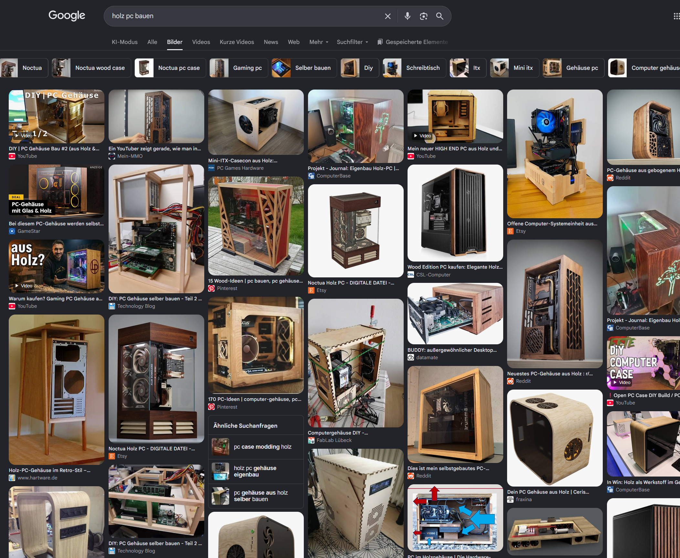Viewport: 680px width, 558px height.
Task: Open related search 'pc gehäuse aus holz selber bauen'
Action: click(x=256, y=496)
